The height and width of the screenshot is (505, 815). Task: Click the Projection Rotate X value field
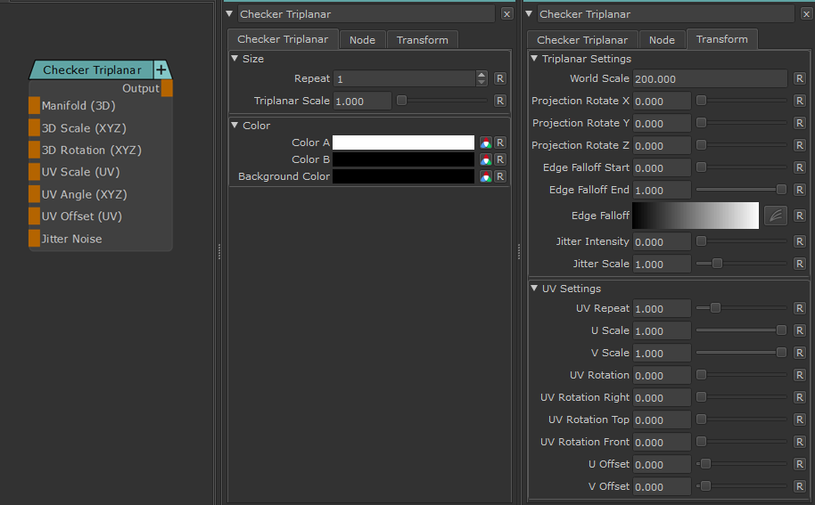[x=662, y=101]
